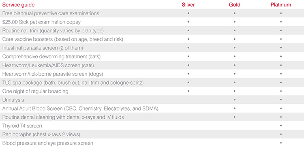Click the Platinum dot for Heartworm/tick-borne parasite screen

click(281, 74)
